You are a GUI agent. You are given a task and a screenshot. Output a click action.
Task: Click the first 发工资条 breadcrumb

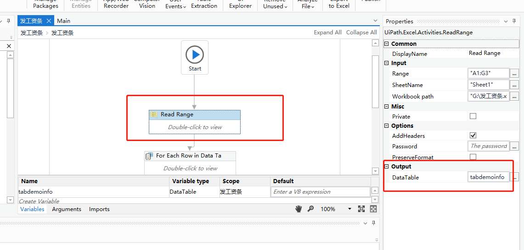[x=31, y=33]
